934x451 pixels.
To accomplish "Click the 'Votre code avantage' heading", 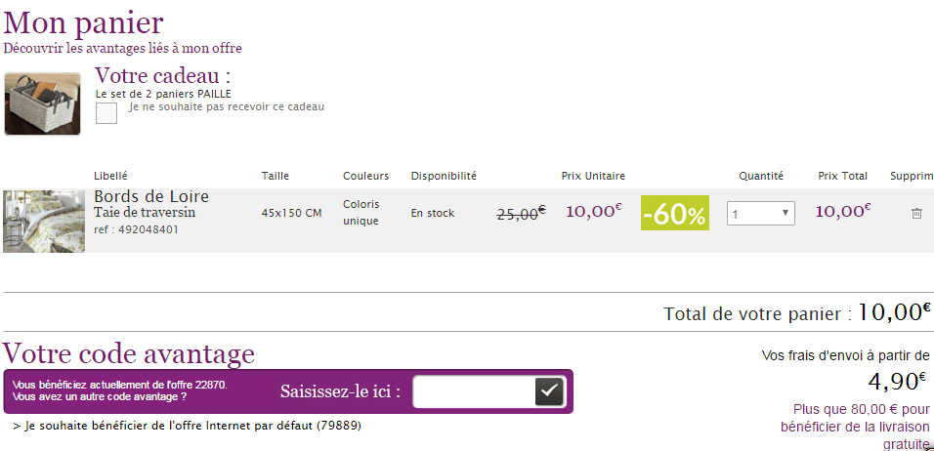I will [x=129, y=353].
